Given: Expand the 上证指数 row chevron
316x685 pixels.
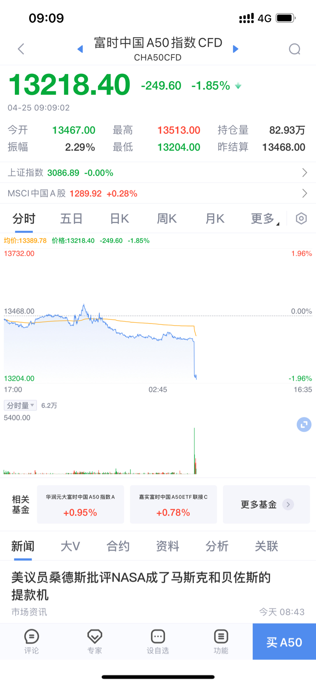Looking at the screenshot, I should tap(304, 173).
